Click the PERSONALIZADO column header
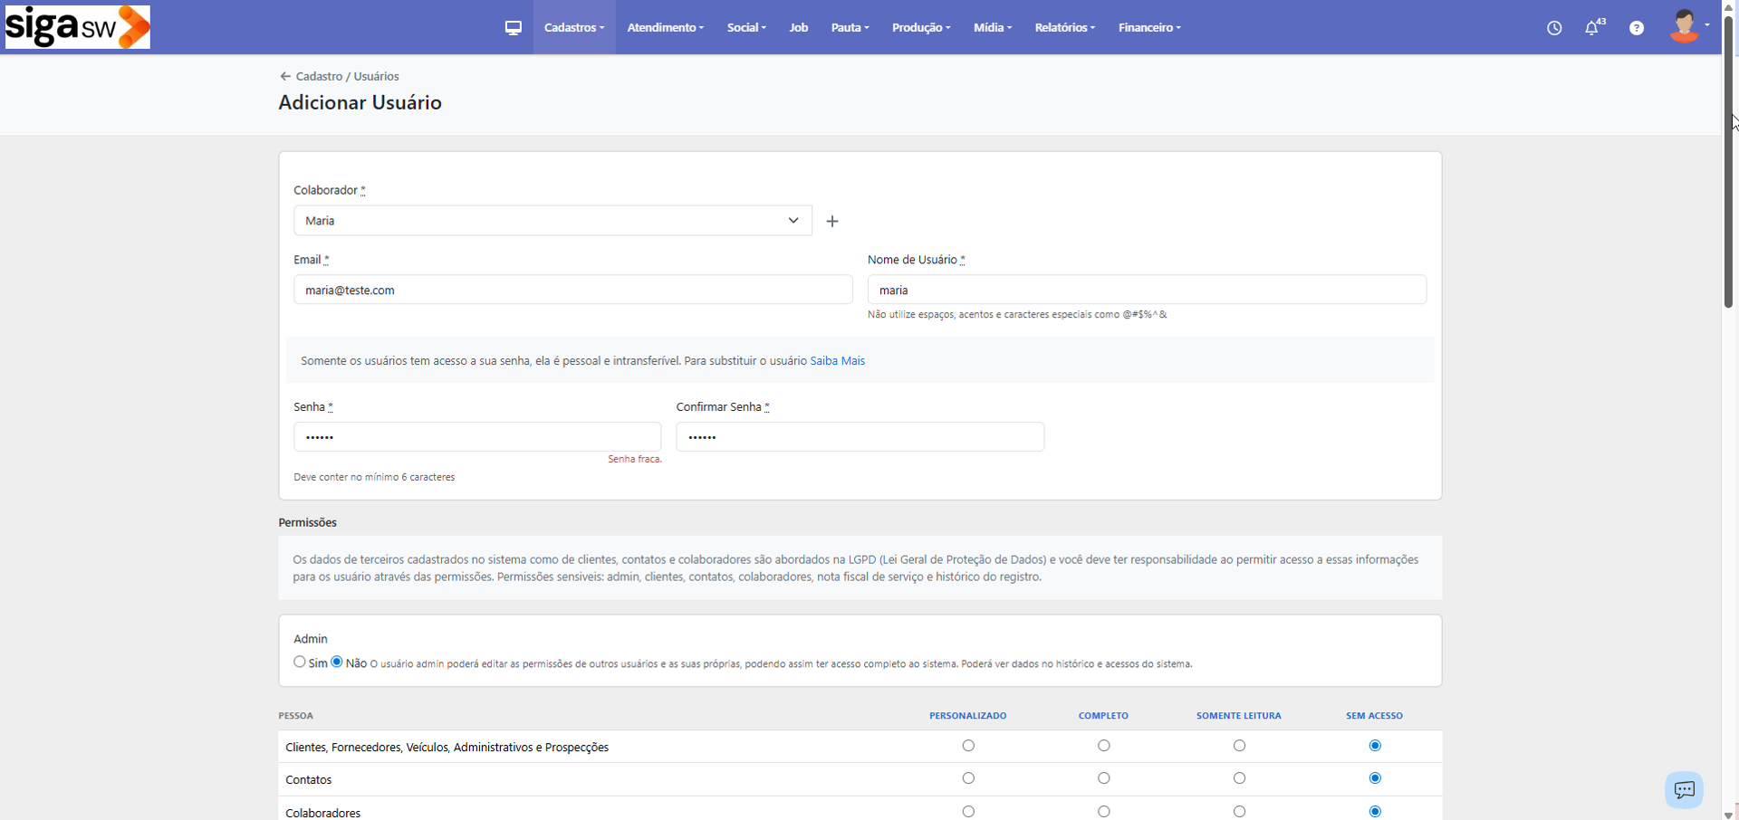1739x820 pixels. click(967, 716)
